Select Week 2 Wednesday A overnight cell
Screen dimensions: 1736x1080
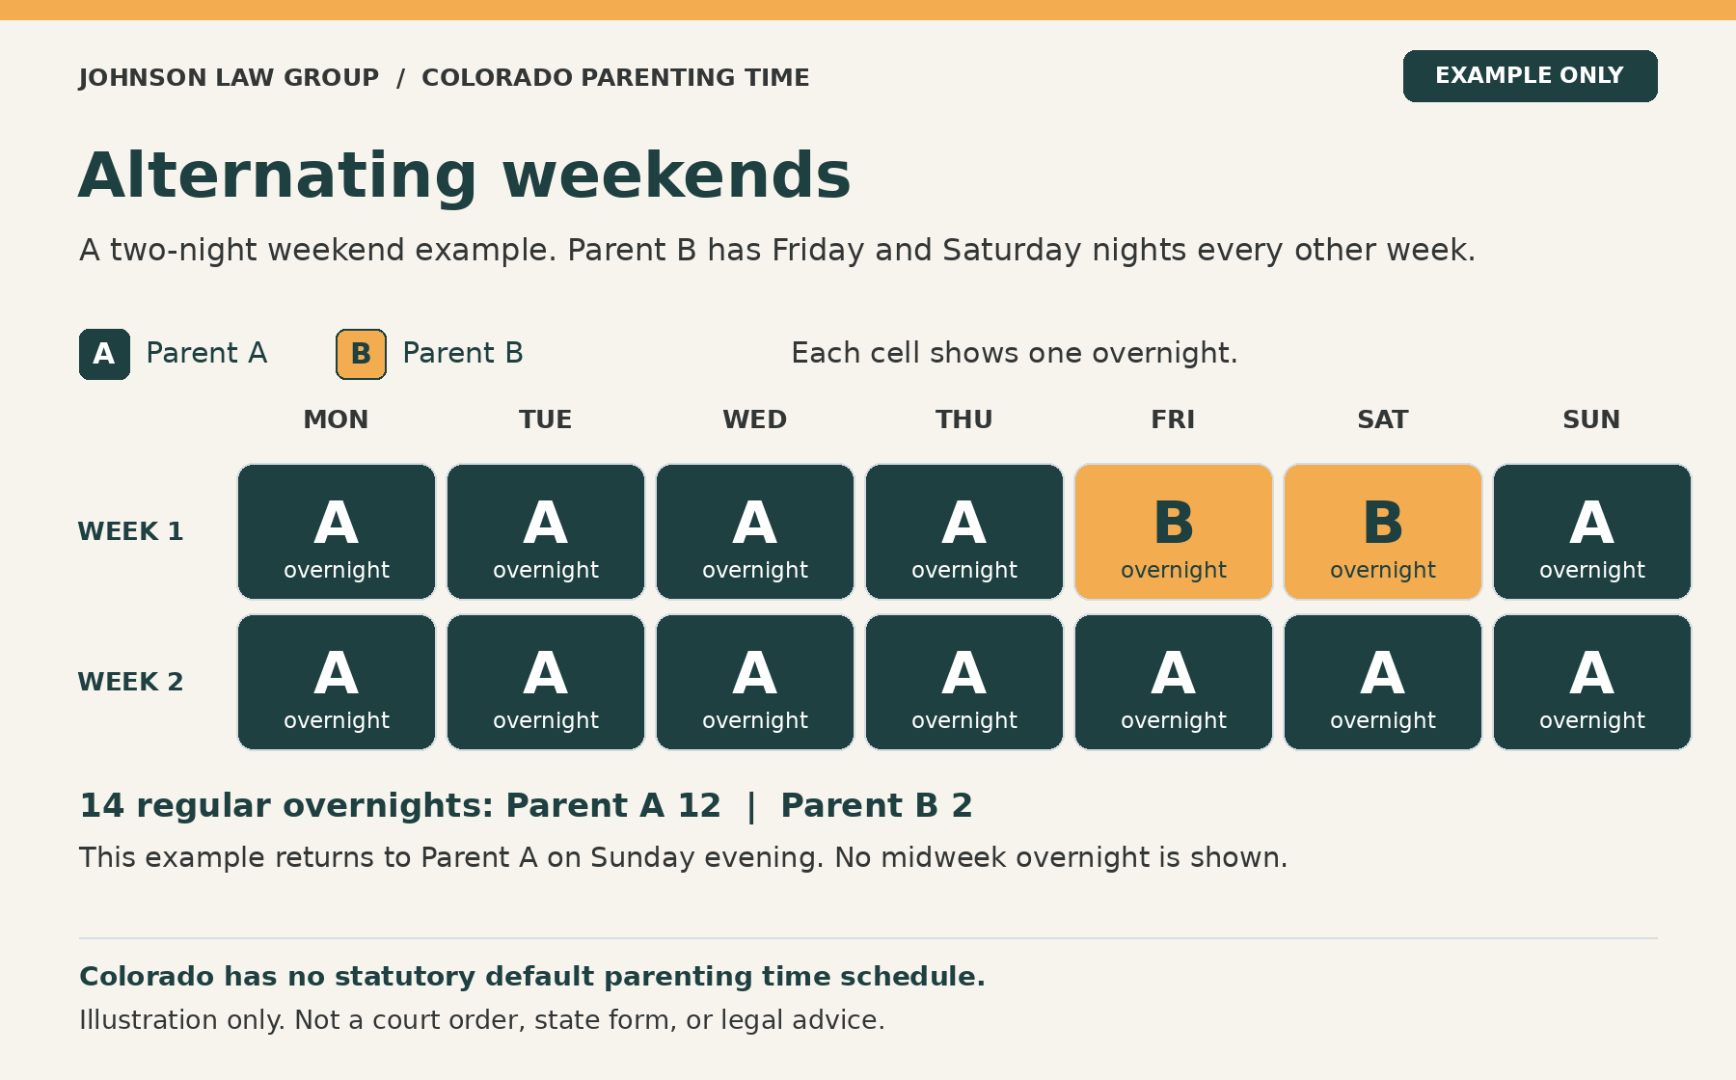pyautogui.click(x=755, y=682)
